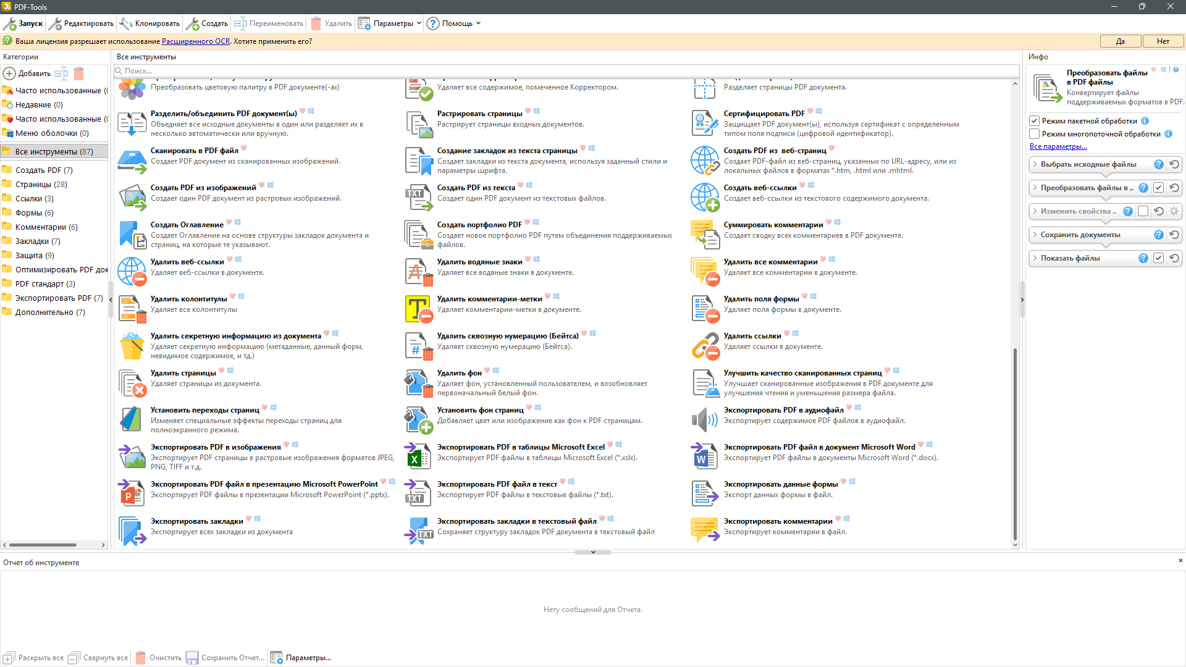Click the Да button in license bar
Viewport: 1186px width, 667px height.
(1120, 41)
